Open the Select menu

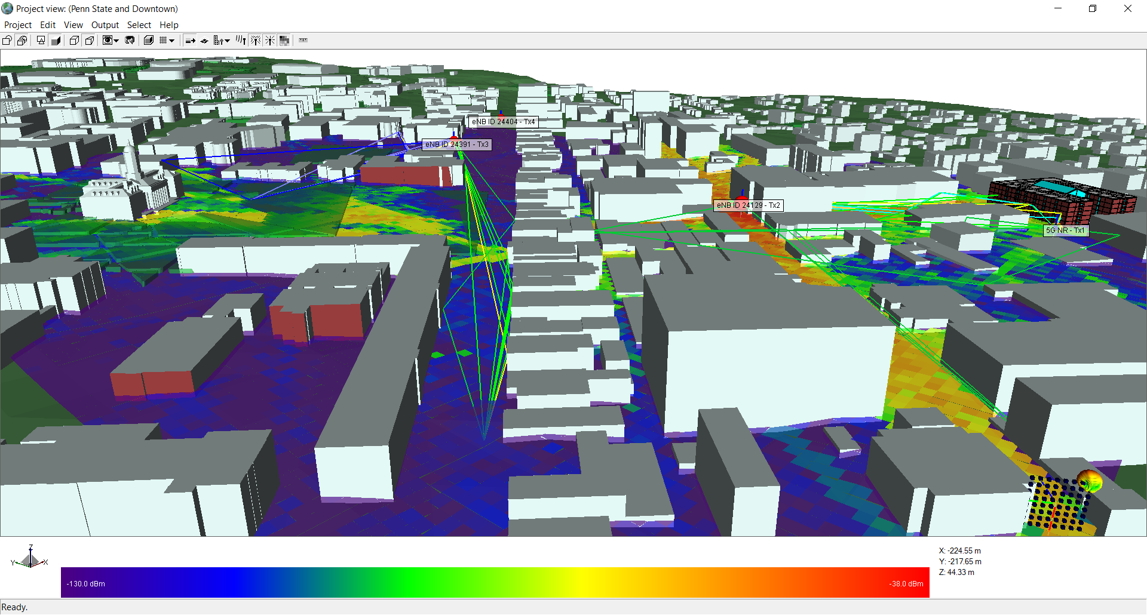click(x=139, y=25)
